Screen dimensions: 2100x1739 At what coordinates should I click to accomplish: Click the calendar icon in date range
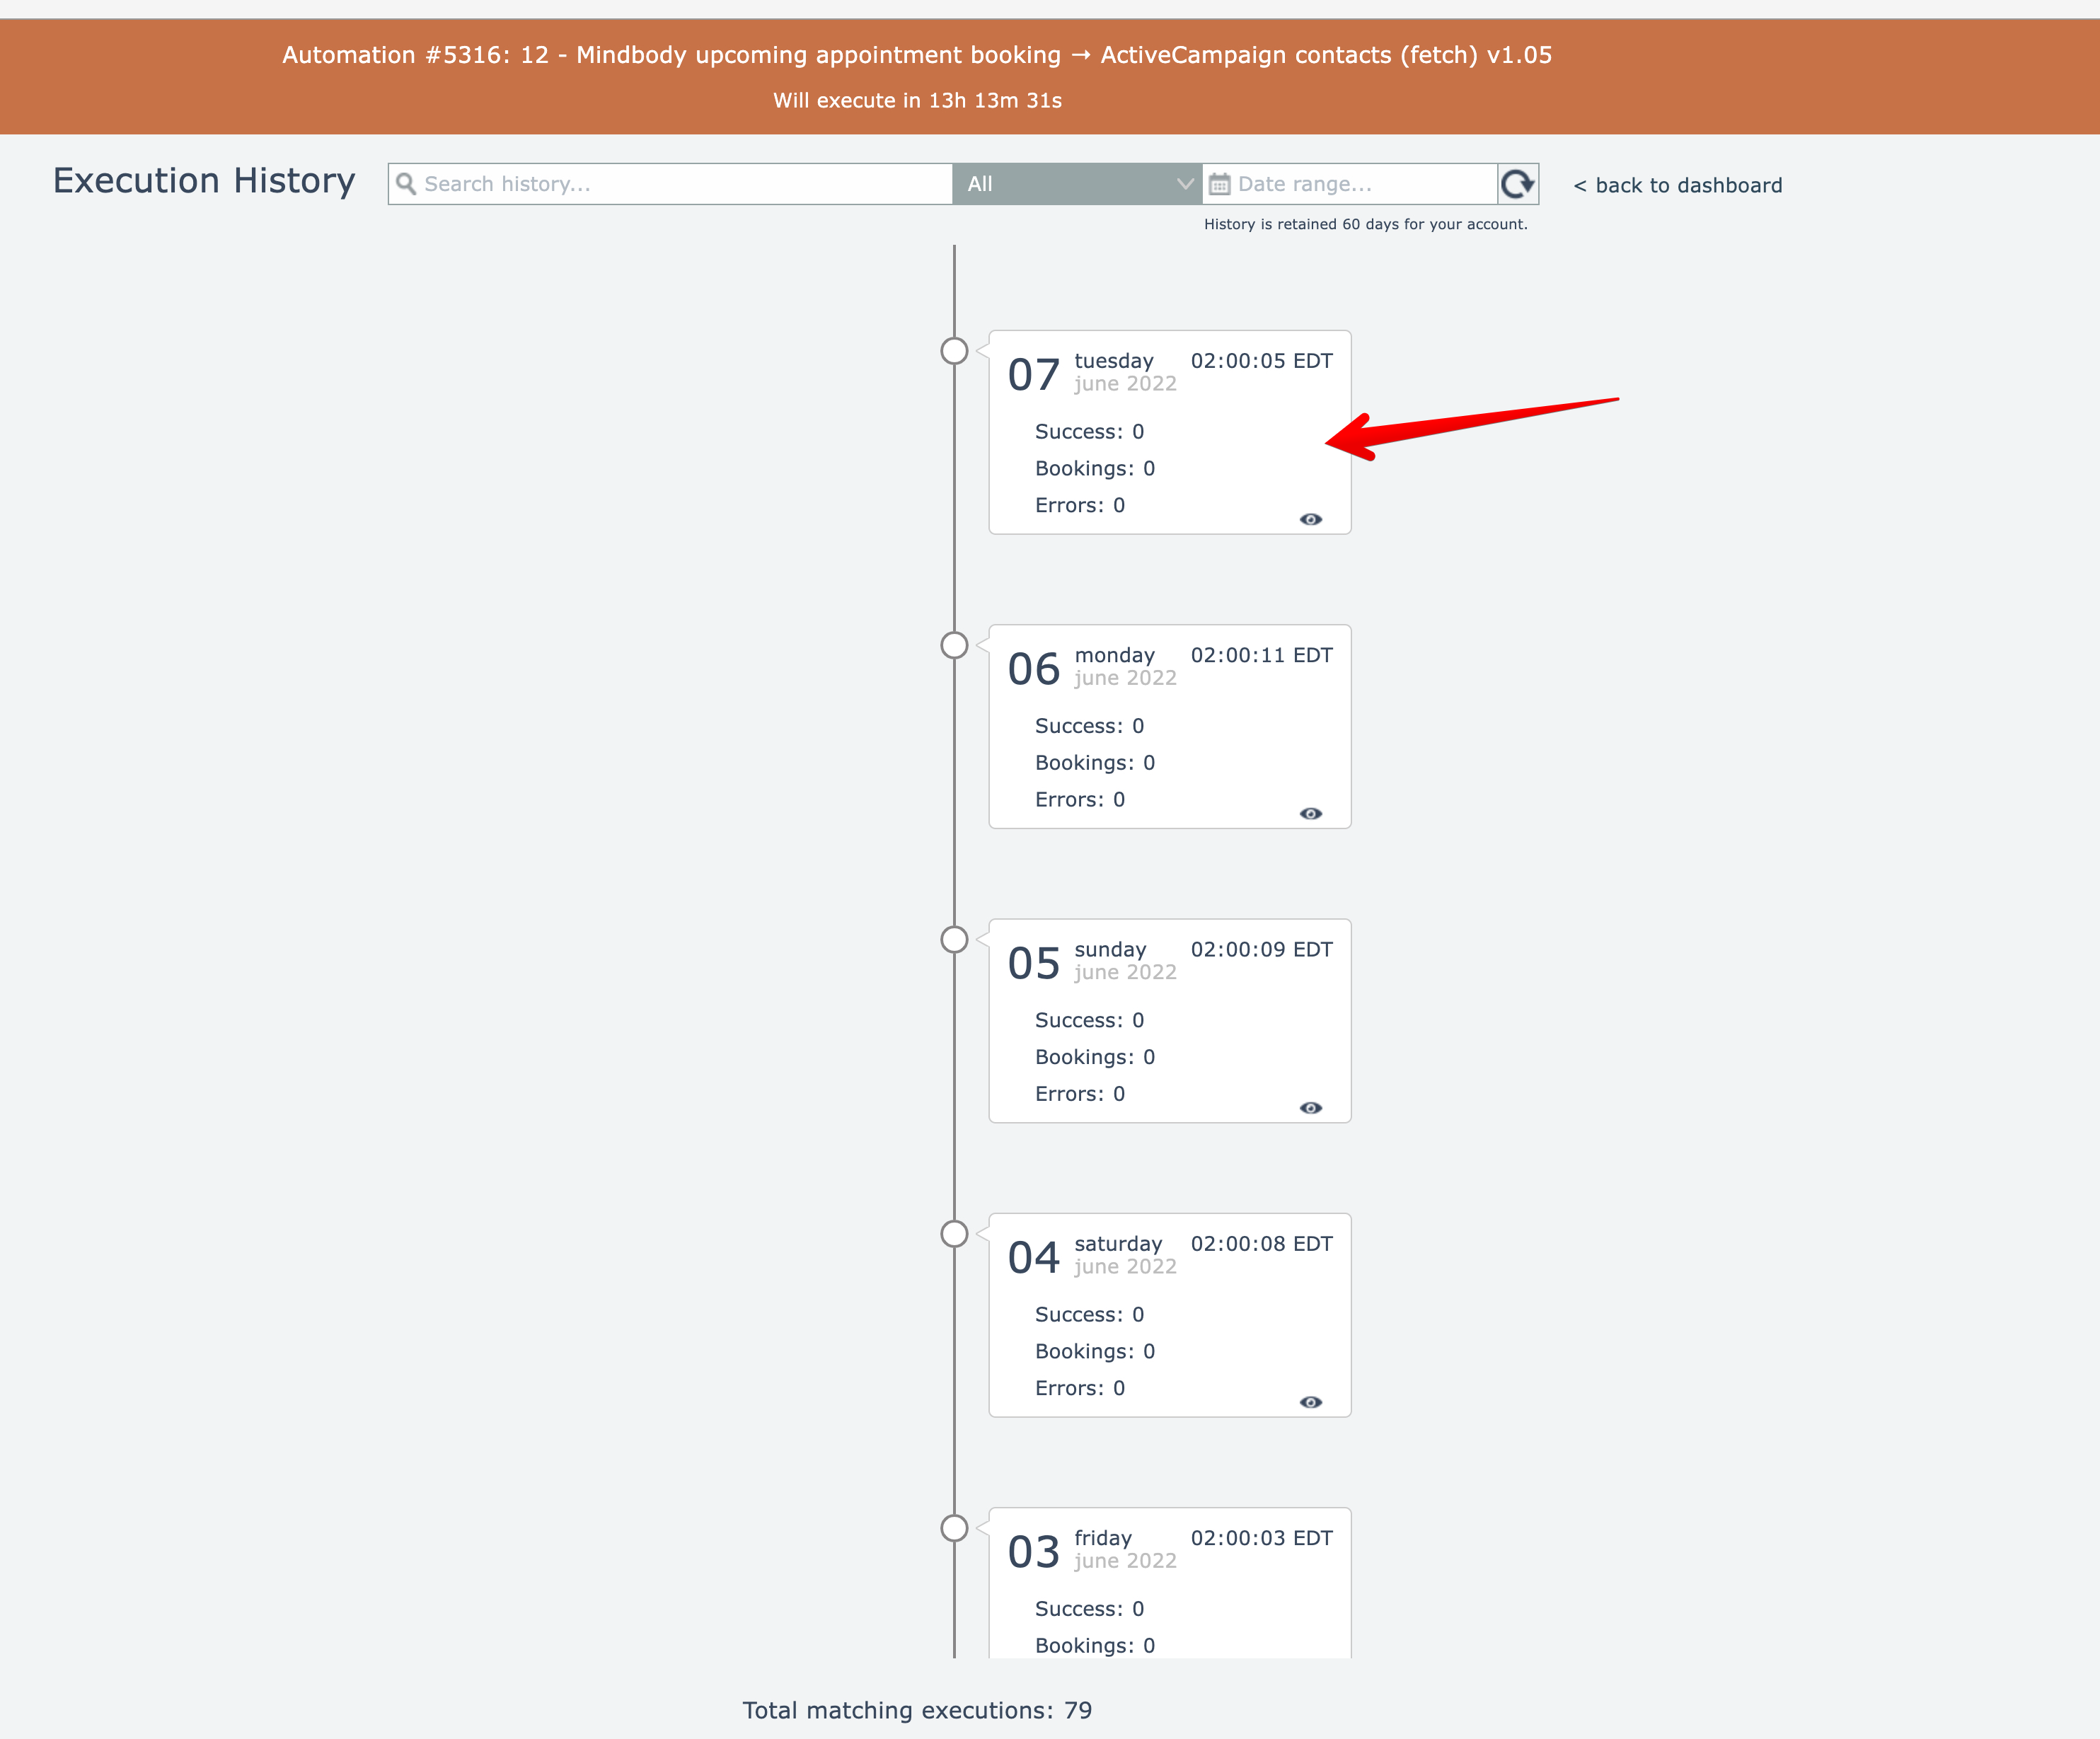[x=1219, y=184]
